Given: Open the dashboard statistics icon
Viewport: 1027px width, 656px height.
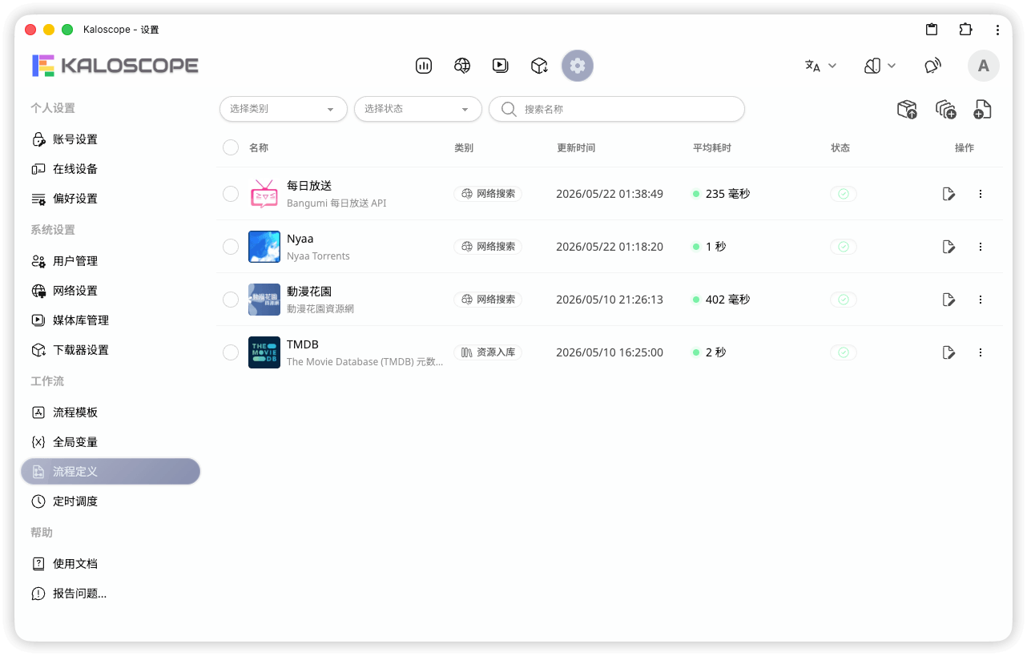Looking at the screenshot, I should (x=424, y=66).
